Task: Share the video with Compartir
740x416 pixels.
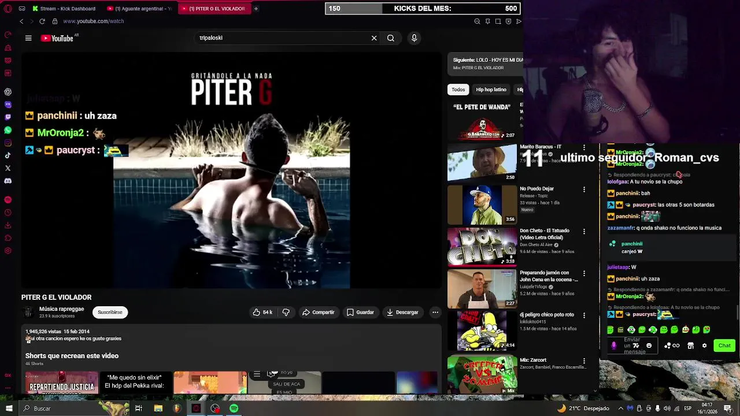Action: 318,313
